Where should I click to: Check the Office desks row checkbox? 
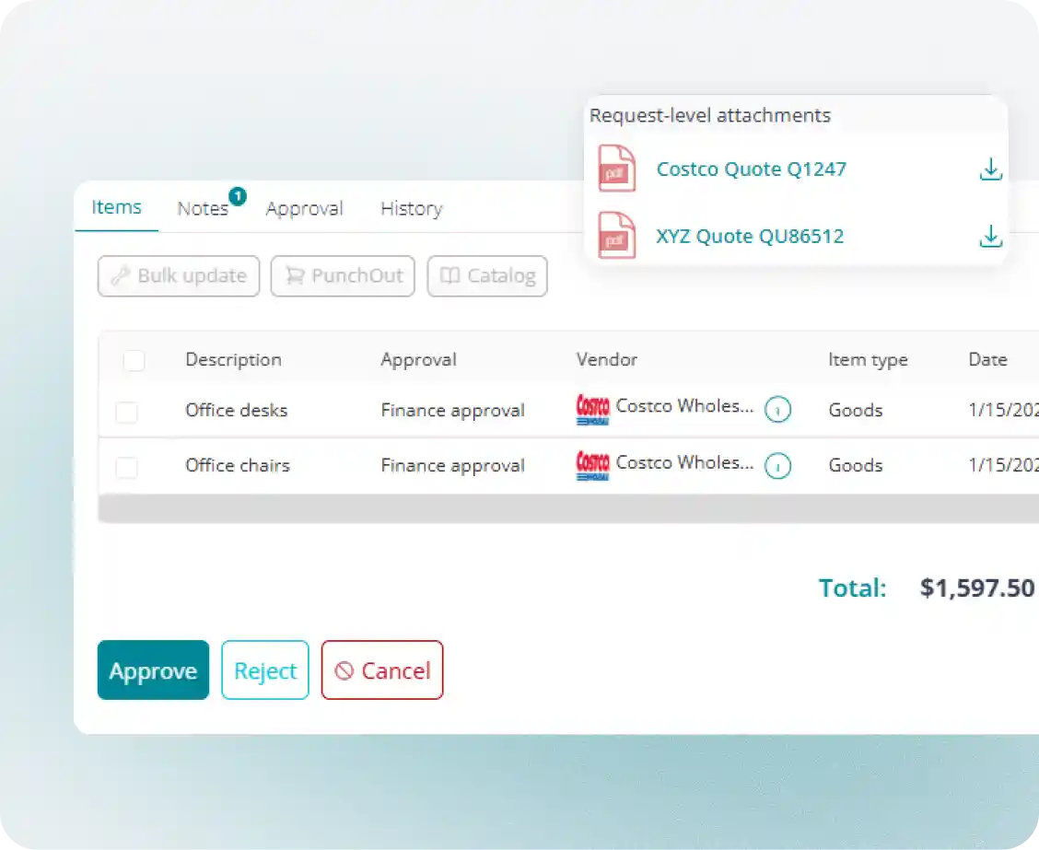[x=126, y=412]
